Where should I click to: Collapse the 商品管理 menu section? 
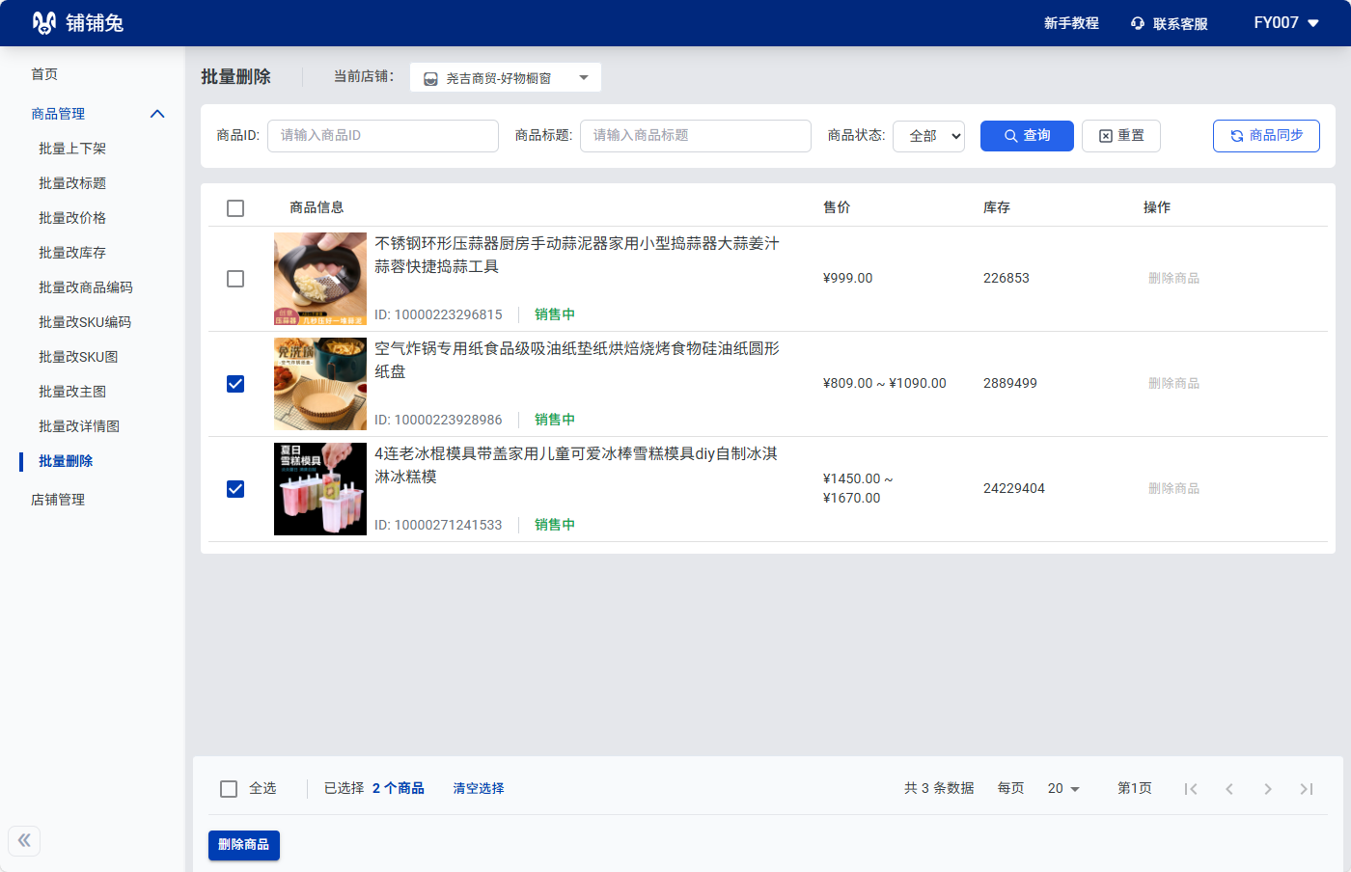click(157, 114)
